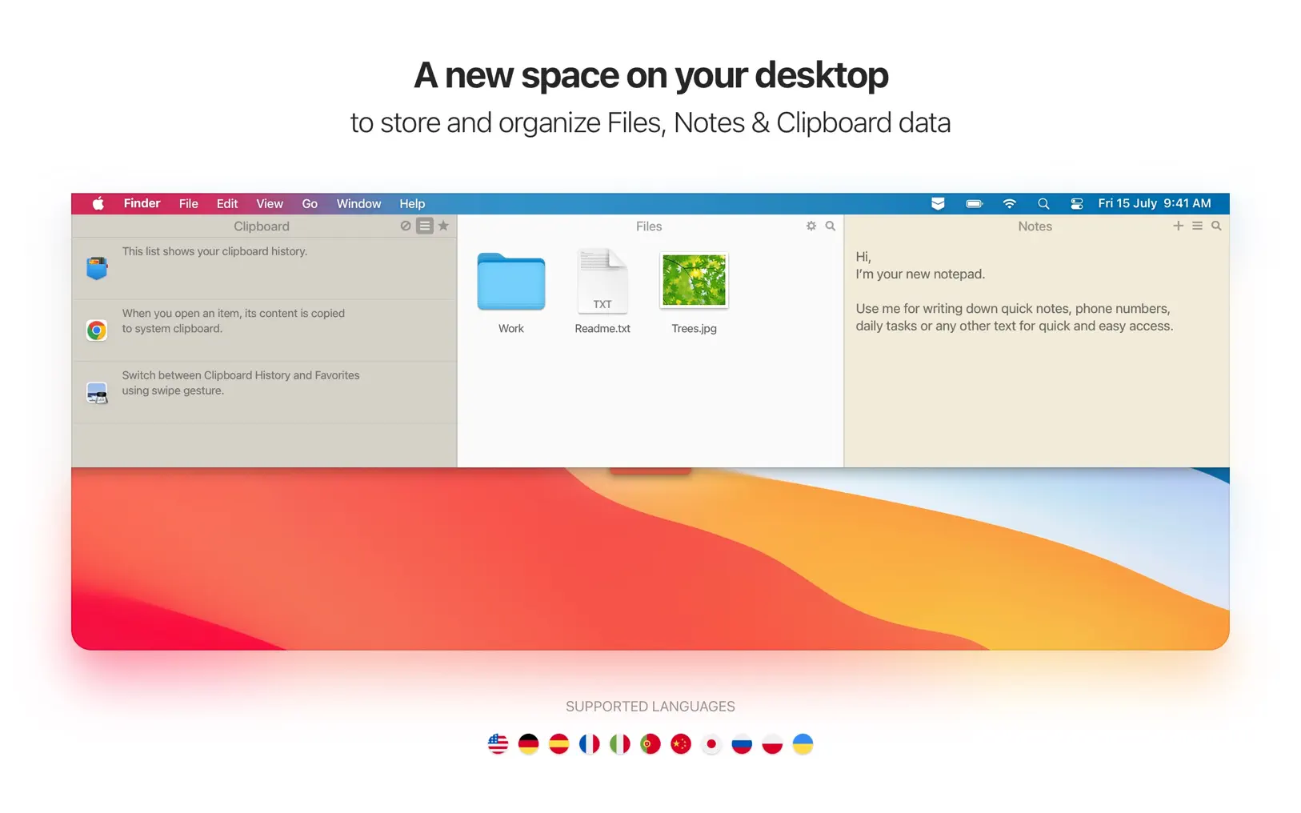This screenshot has height=813, width=1301.
Task: Click the Unclutter menu bar icon
Action: click(938, 203)
